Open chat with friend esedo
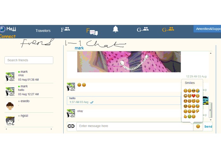 click(29, 105)
